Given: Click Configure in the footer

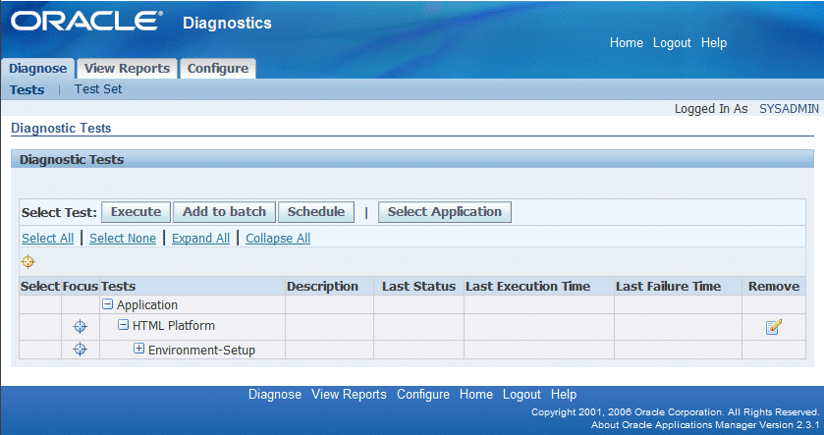Looking at the screenshot, I should click(x=423, y=395).
